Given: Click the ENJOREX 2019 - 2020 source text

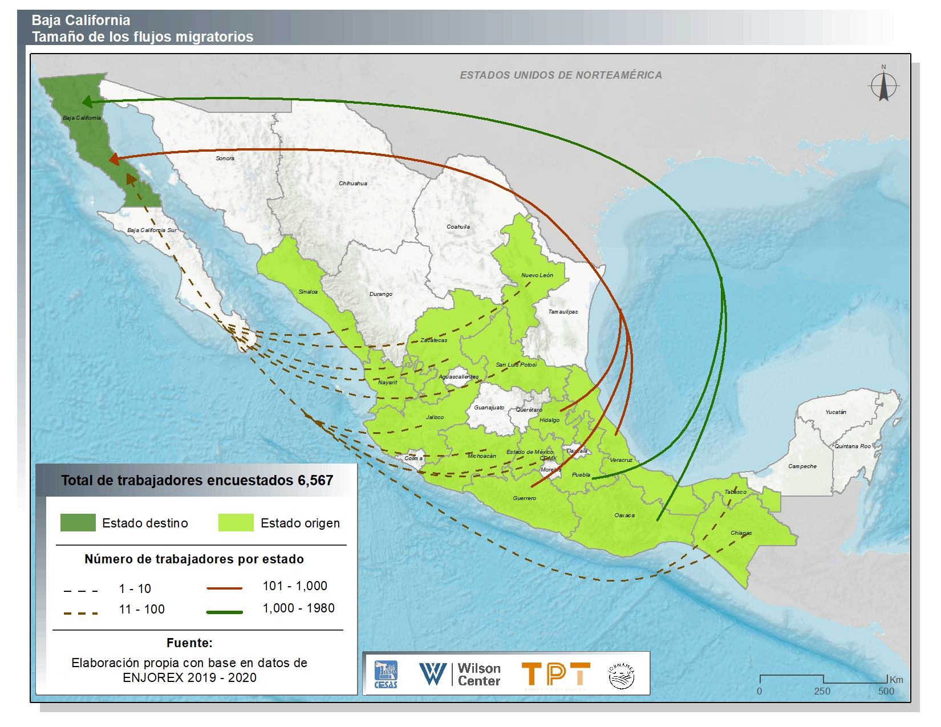Looking at the screenshot, I should pyautogui.click(x=189, y=677).
